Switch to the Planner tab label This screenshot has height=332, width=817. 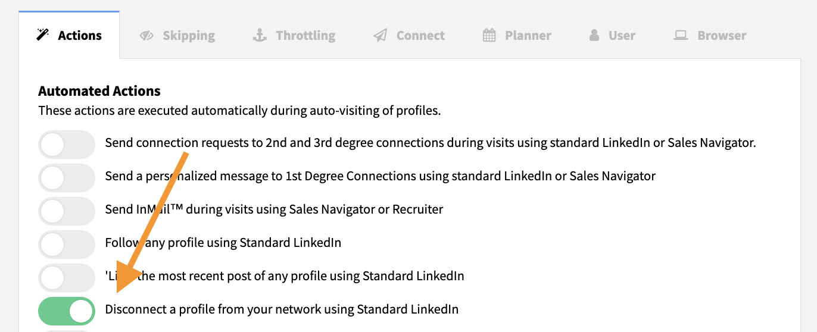pos(528,36)
